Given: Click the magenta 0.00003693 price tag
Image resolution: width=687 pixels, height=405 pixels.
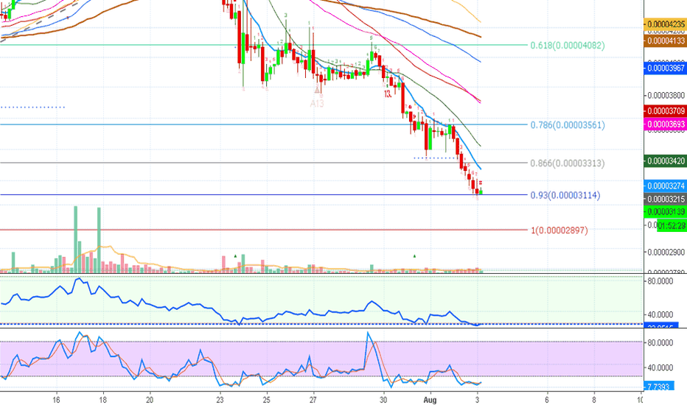Looking at the screenshot, I should coord(665,124).
